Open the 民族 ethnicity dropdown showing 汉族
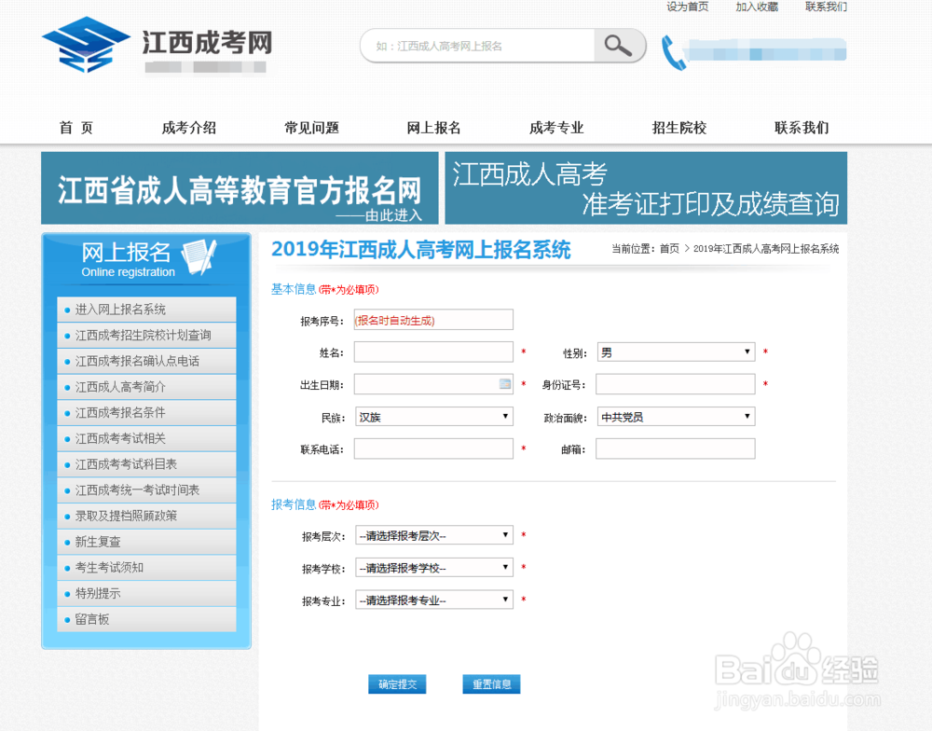Screen dimensions: 932x731 click(x=434, y=417)
